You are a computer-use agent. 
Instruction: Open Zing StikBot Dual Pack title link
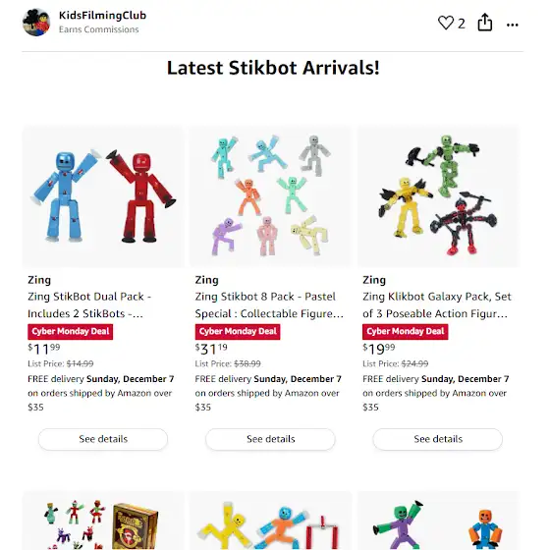coord(89,304)
